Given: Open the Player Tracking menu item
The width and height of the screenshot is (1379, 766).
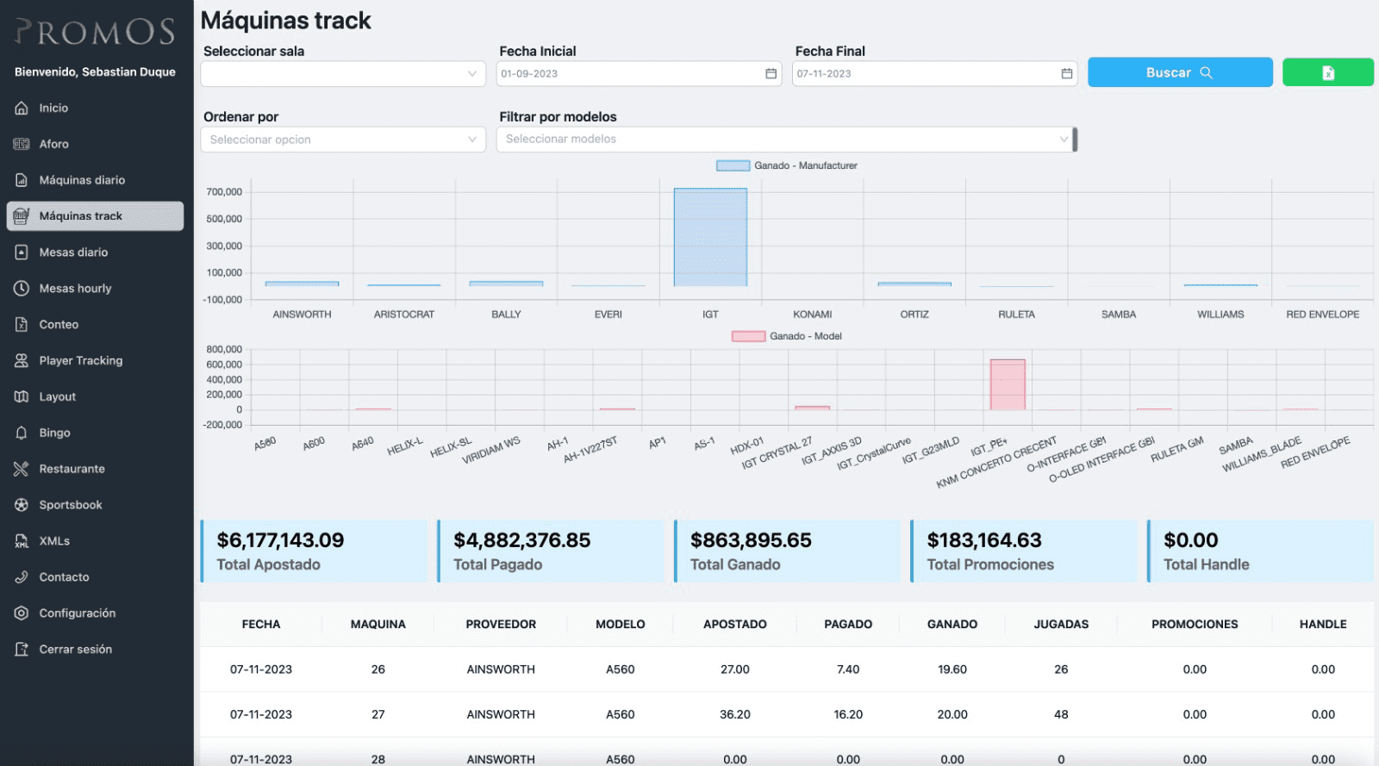Looking at the screenshot, I should point(80,361).
